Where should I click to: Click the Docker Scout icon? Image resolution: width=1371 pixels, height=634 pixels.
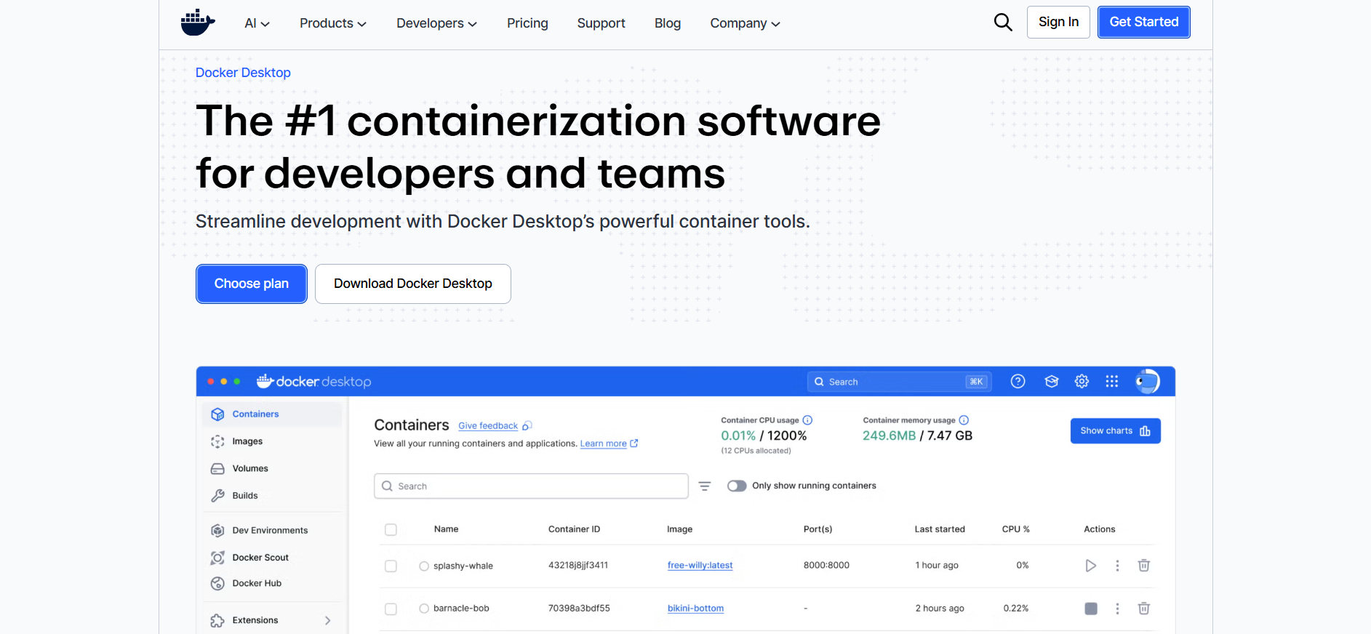tap(217, 558)
